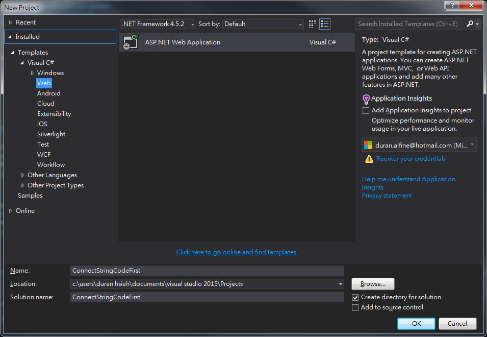
Task: Open the Location path dropdown arrow
Action: pos(341,284)
